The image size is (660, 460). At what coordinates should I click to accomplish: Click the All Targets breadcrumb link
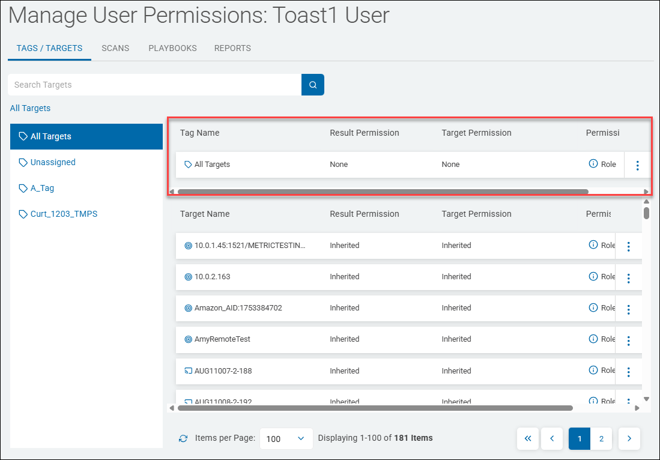tap(30, 108)
